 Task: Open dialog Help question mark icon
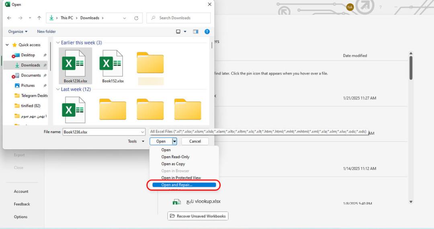point(207,32)
